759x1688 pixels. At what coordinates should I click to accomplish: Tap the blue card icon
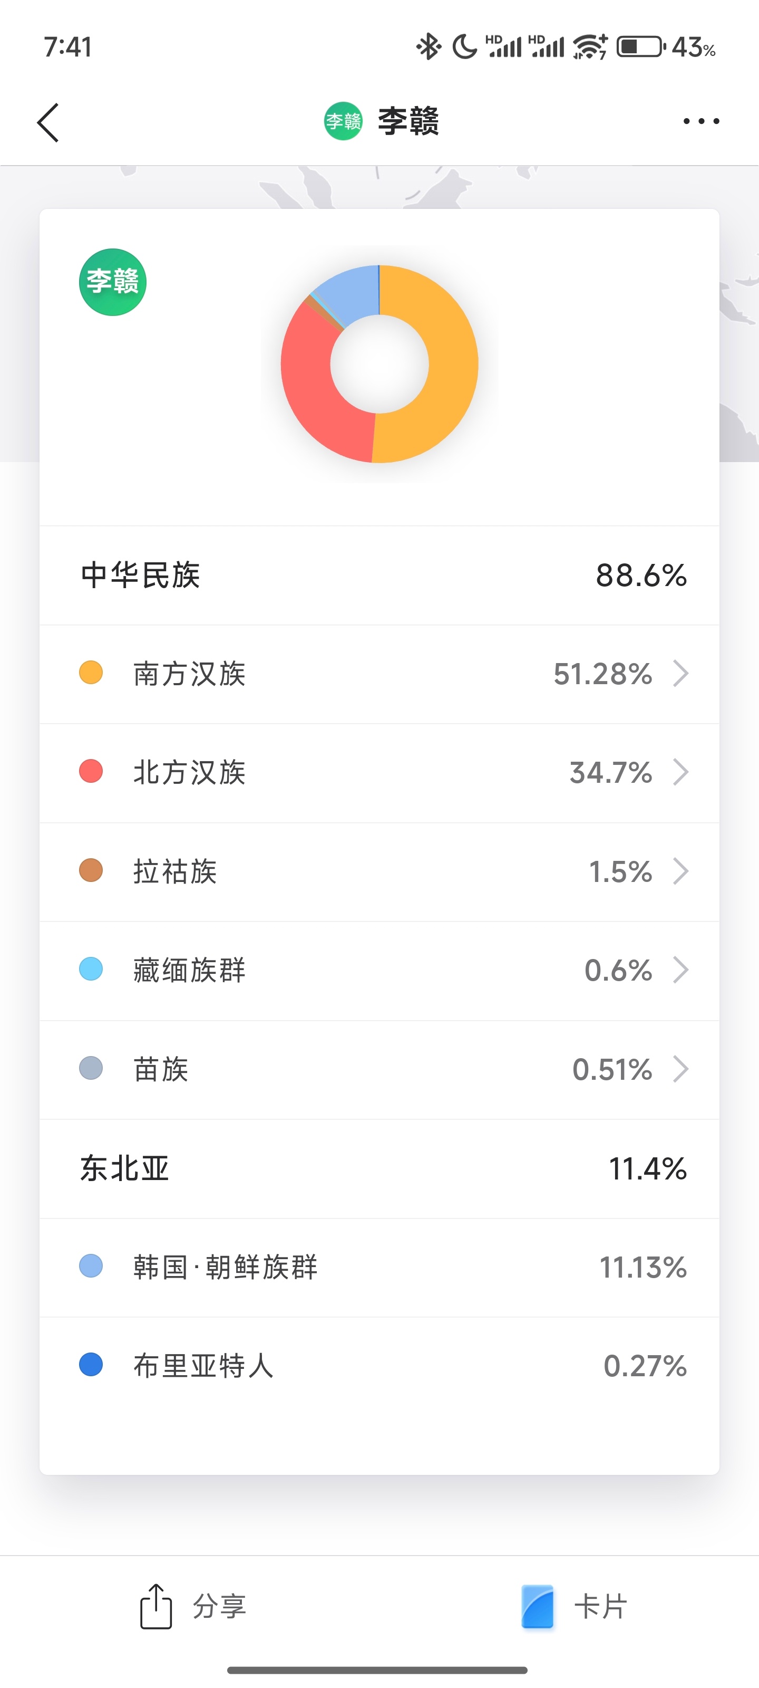(x=538, y=1607)
